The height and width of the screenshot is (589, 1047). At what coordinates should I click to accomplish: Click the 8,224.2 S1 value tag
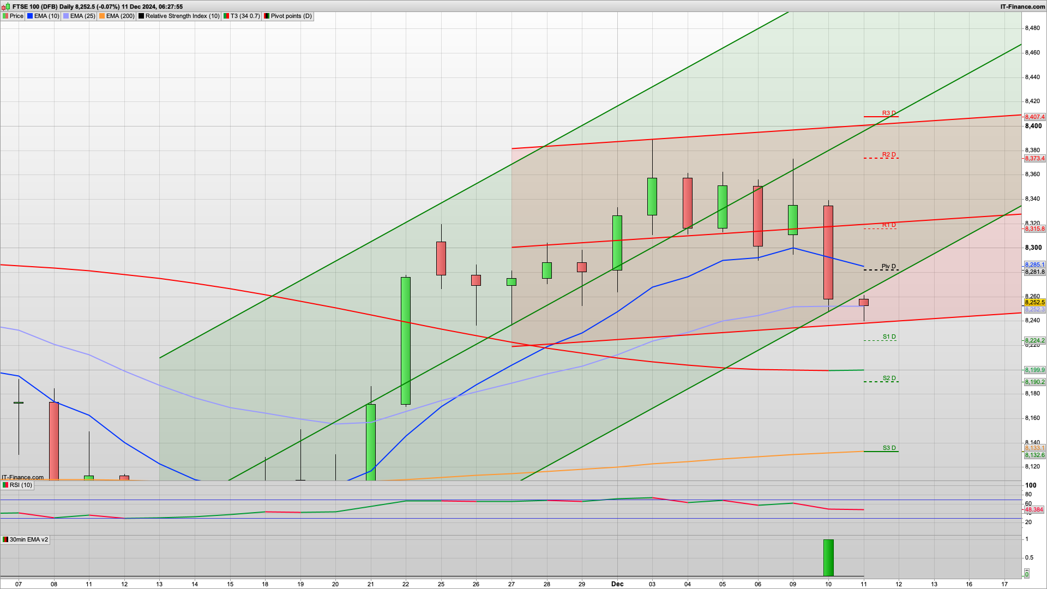click(1034, 341)
